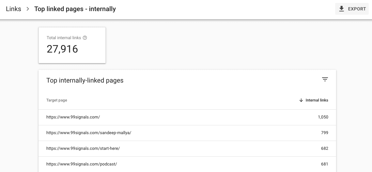The width and height of the screenshot is (372, 172).
Task: Open help for Total internal links
Action: (85, 38)
